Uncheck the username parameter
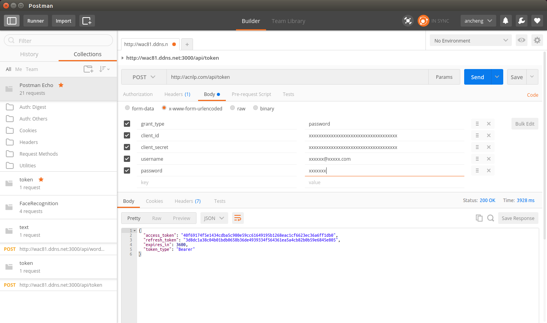547x323 pixels. tap(127, 159)
